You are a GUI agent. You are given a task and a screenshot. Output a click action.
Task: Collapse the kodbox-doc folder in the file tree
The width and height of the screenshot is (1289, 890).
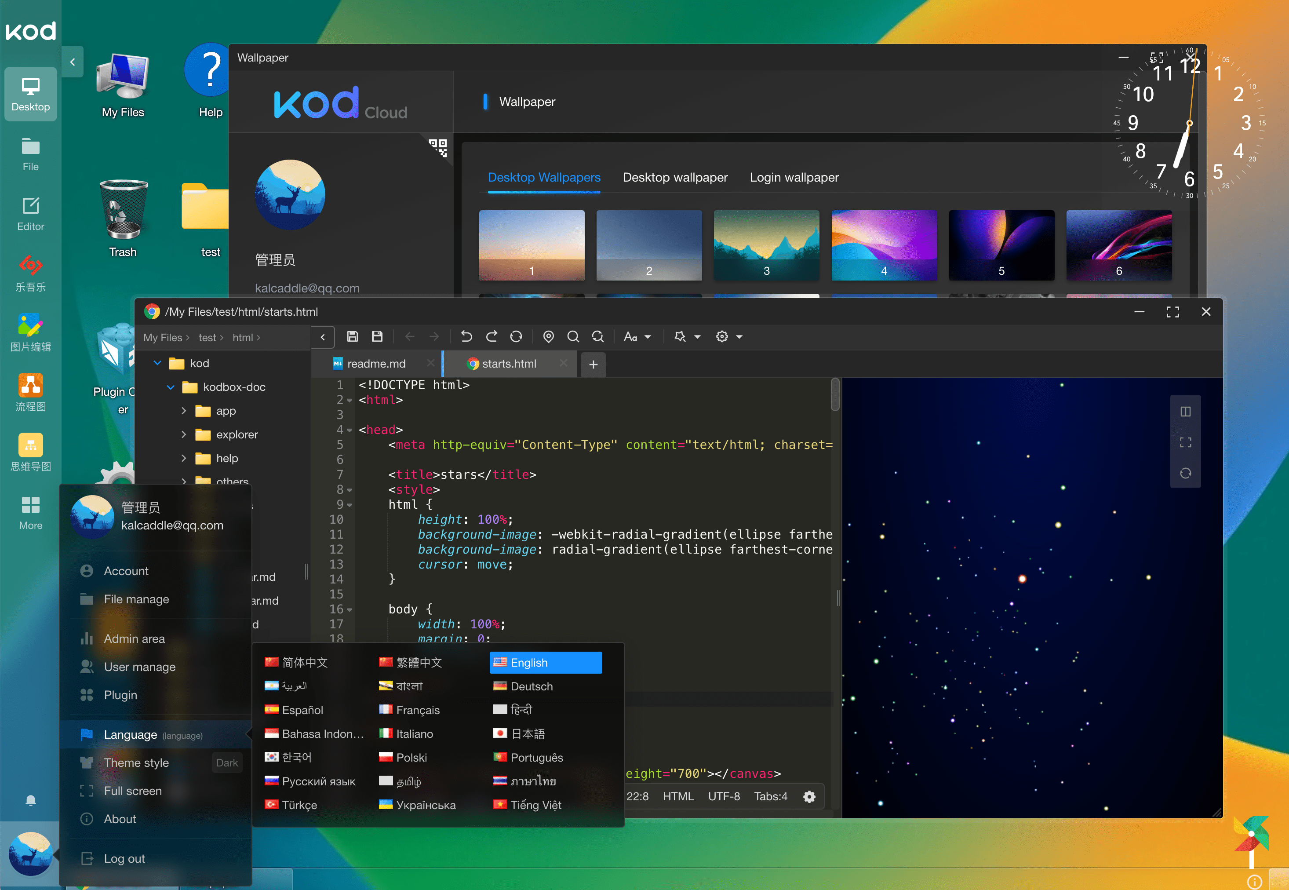tap(171, 387)
